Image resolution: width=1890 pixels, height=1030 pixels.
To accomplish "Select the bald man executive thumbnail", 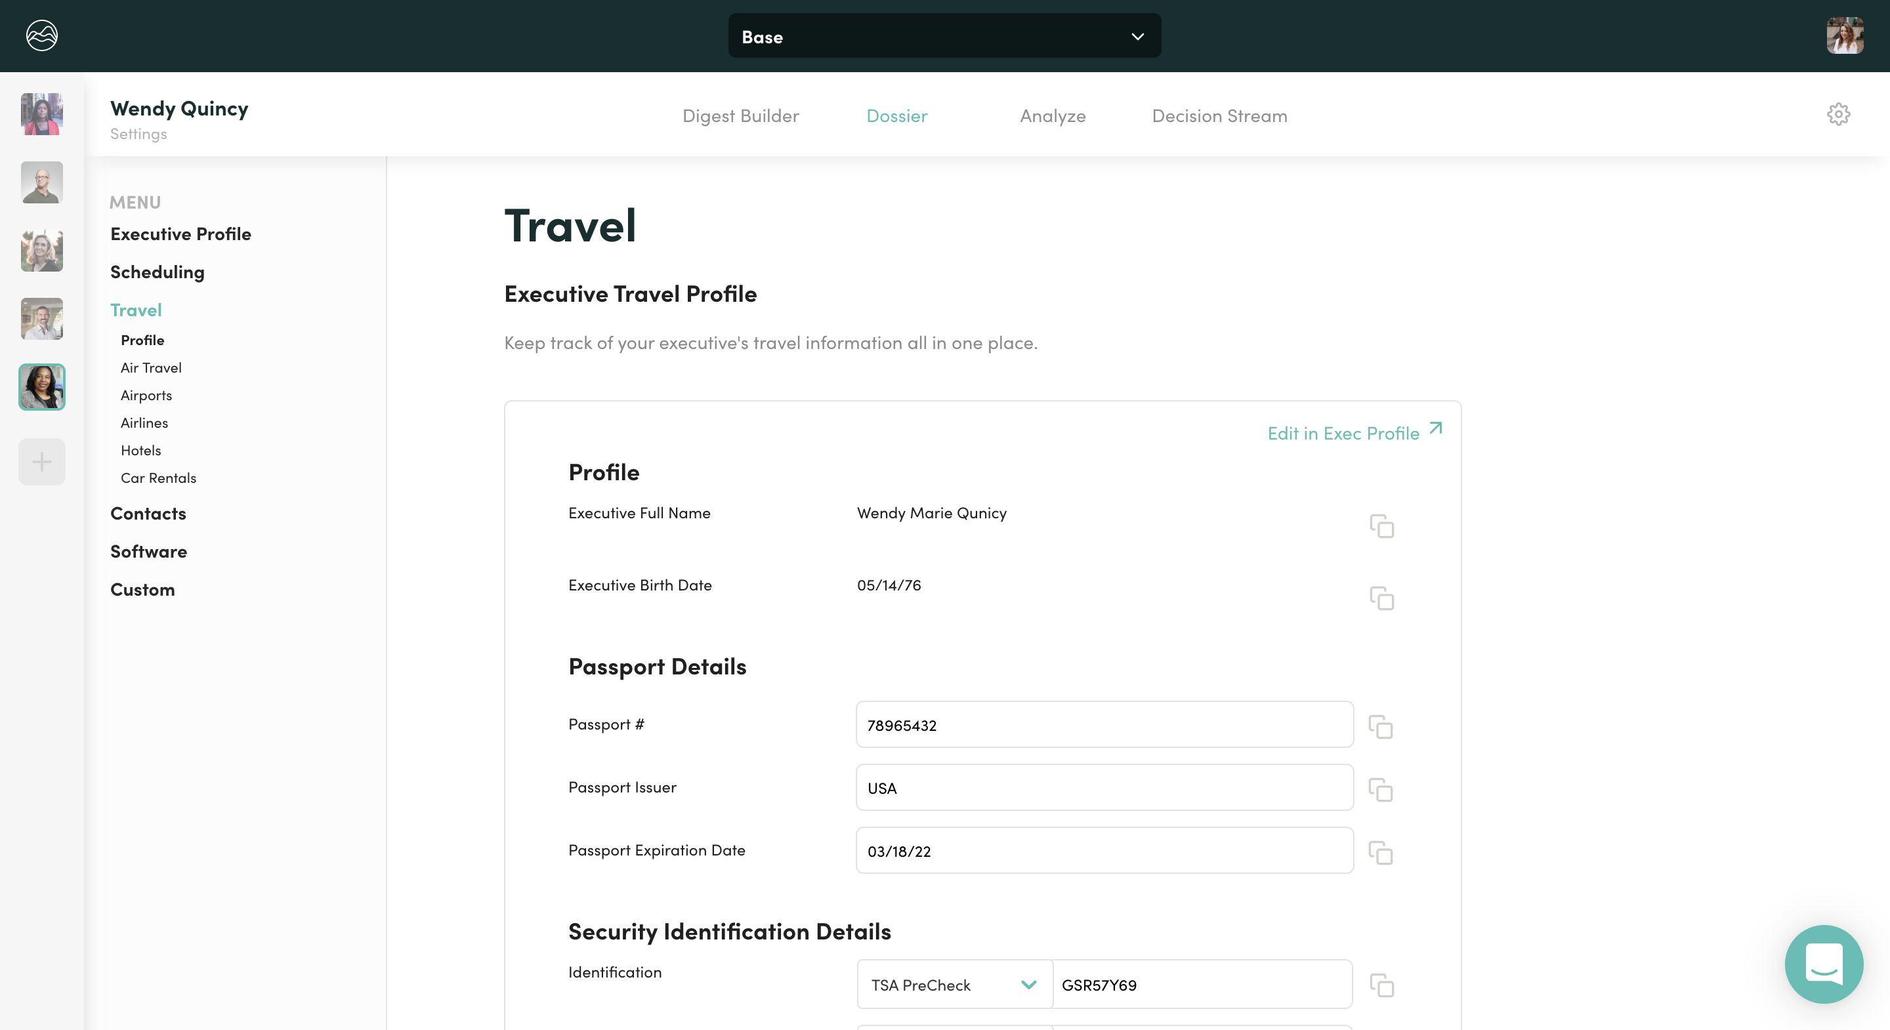I will tap(42, 182).
